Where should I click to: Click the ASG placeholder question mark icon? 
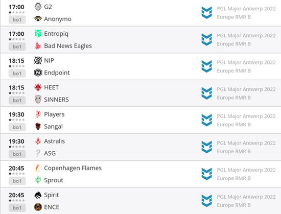(38, 153)
